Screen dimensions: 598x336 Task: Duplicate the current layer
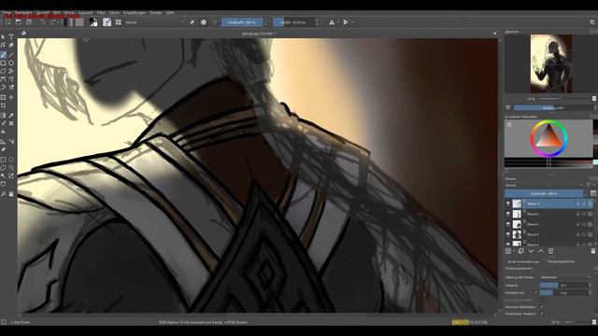pos(521,251)
